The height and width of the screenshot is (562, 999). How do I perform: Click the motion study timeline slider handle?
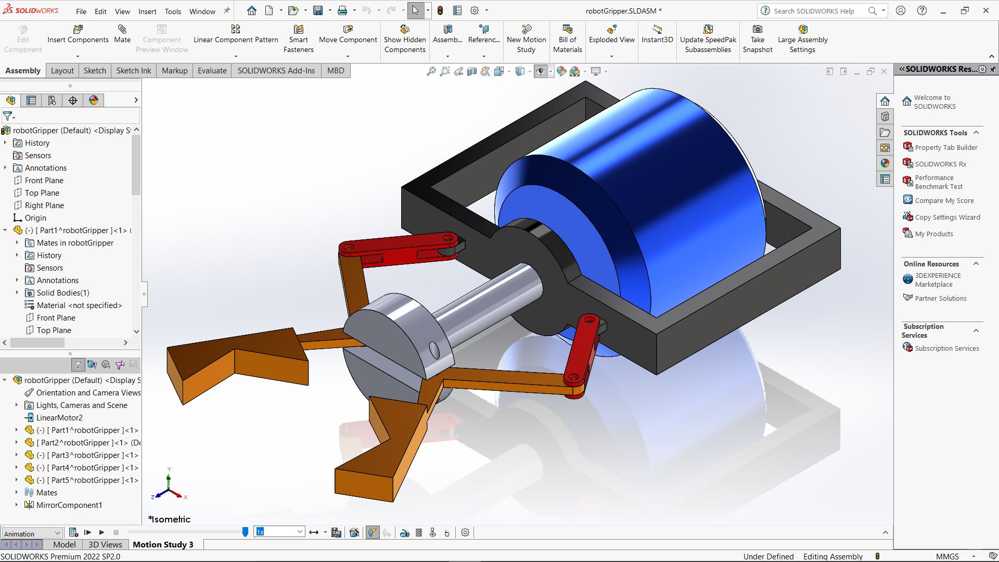pyautogui.click(x=245, y=532)
